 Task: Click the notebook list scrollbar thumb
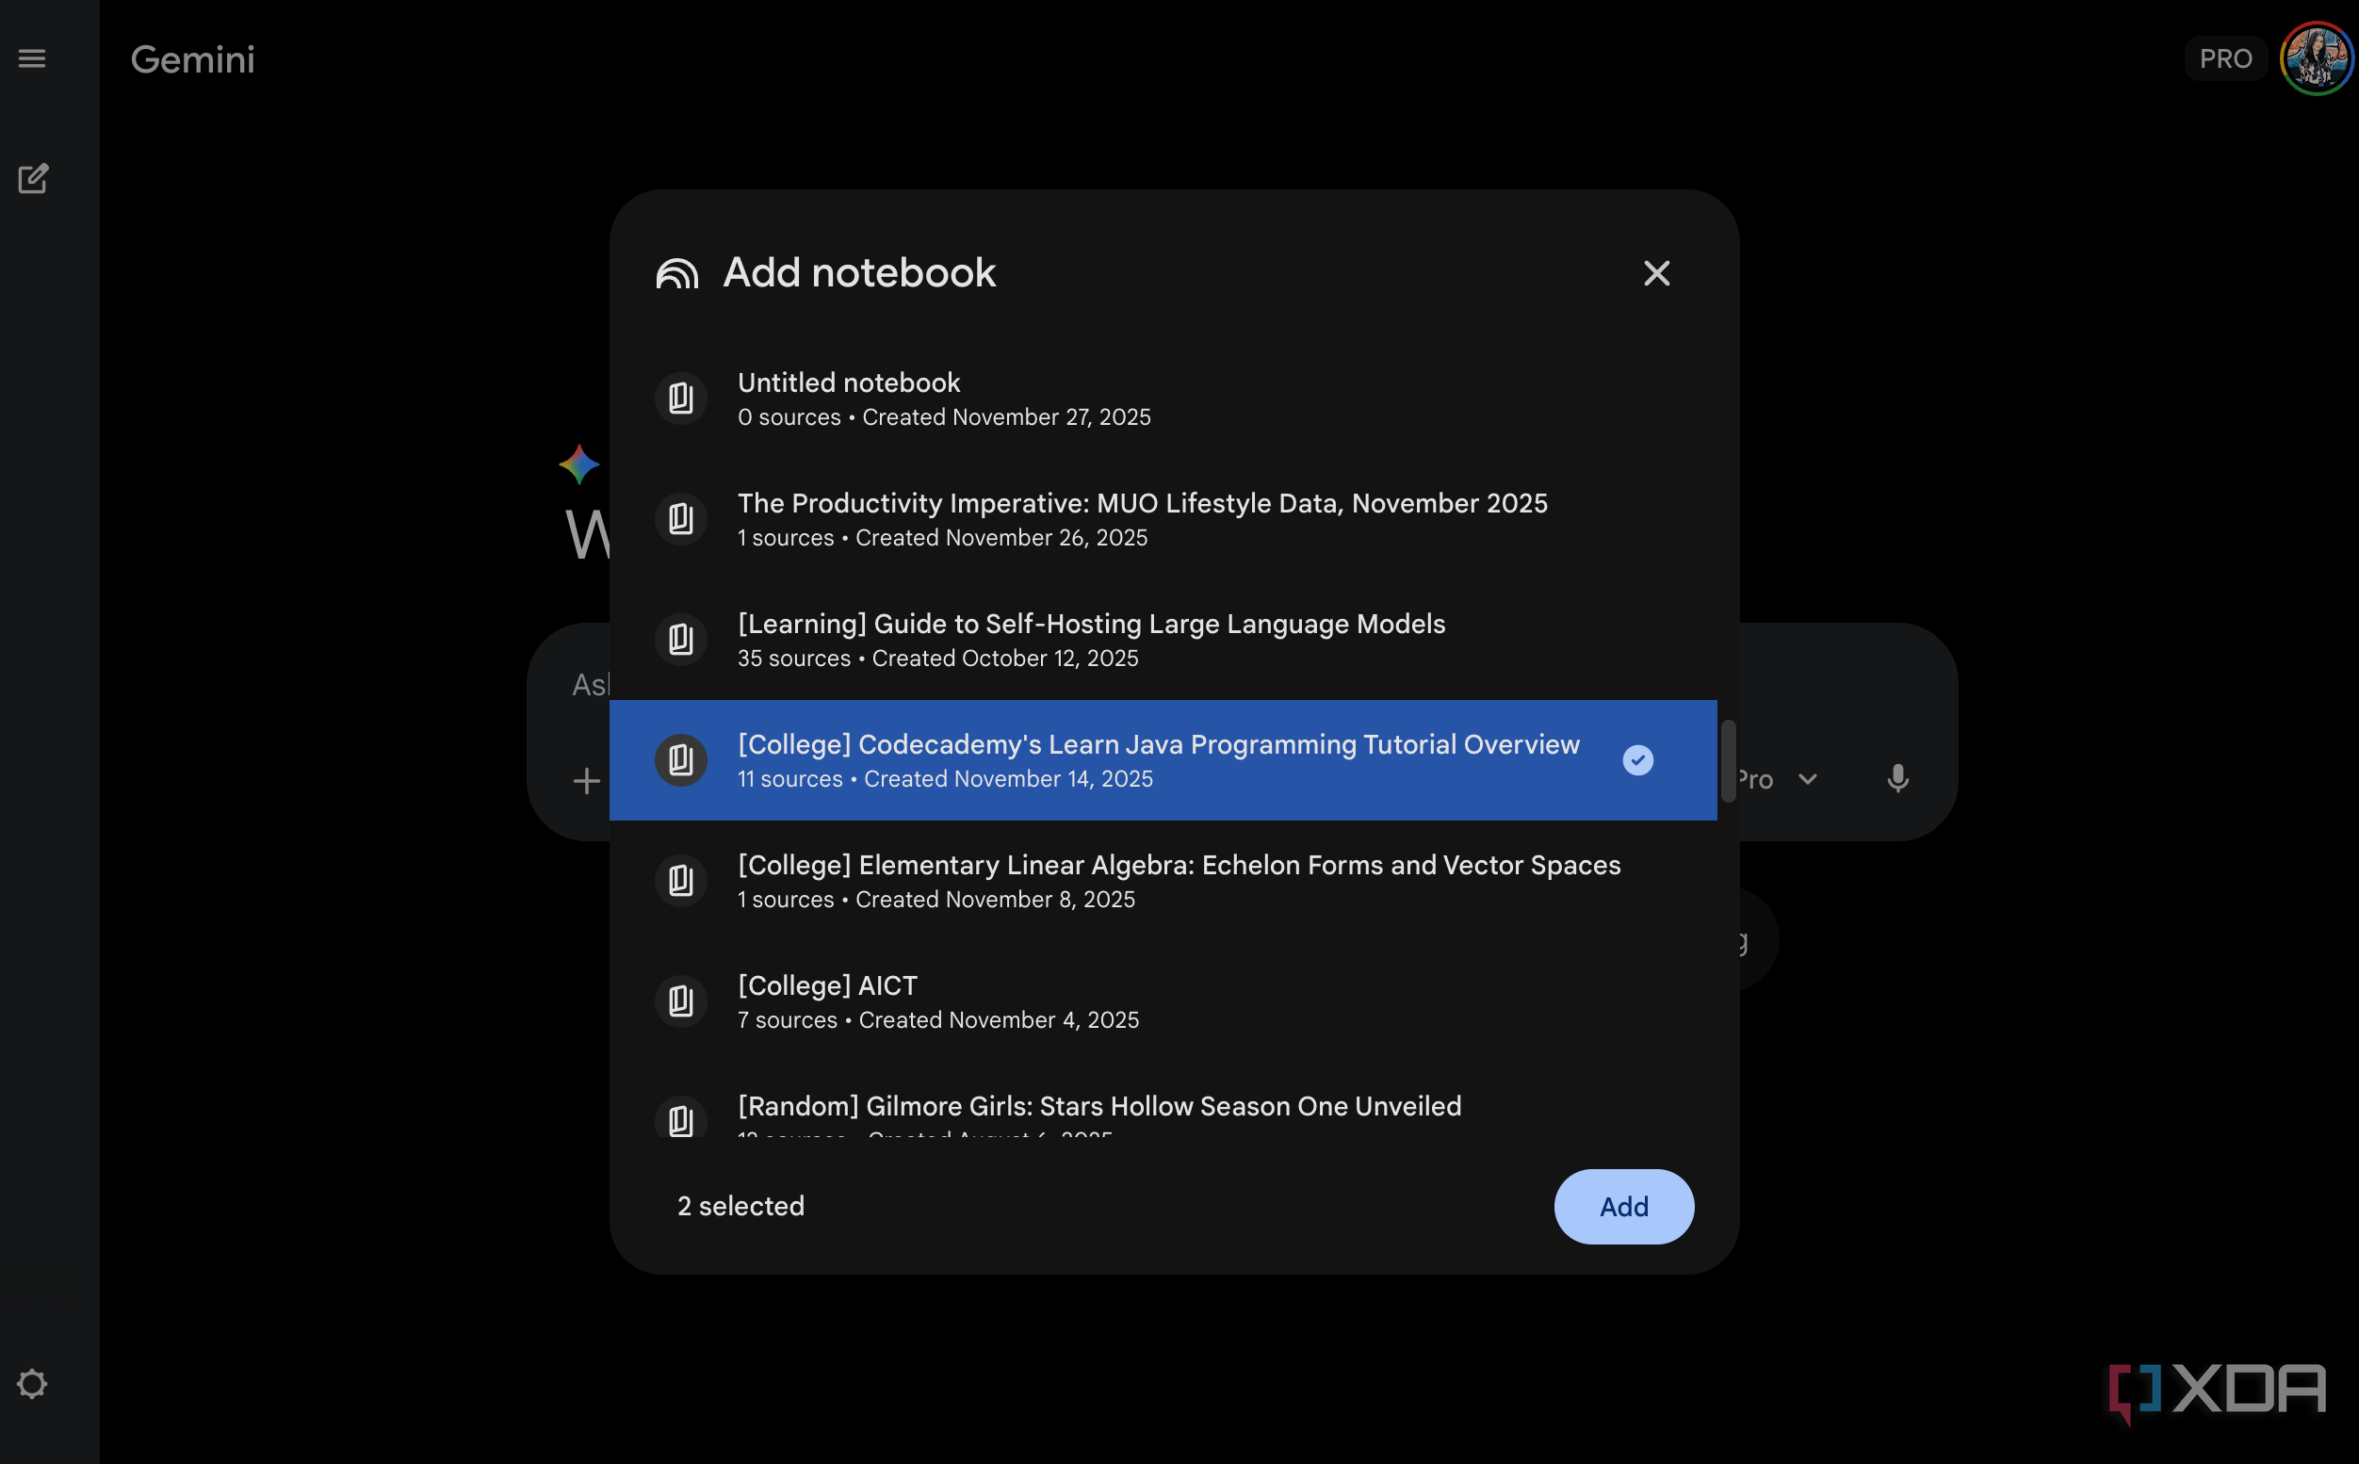[x=1728, y=761]
